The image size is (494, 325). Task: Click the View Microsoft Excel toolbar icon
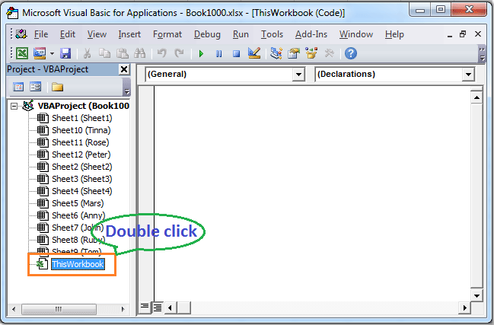pos(22,53)
